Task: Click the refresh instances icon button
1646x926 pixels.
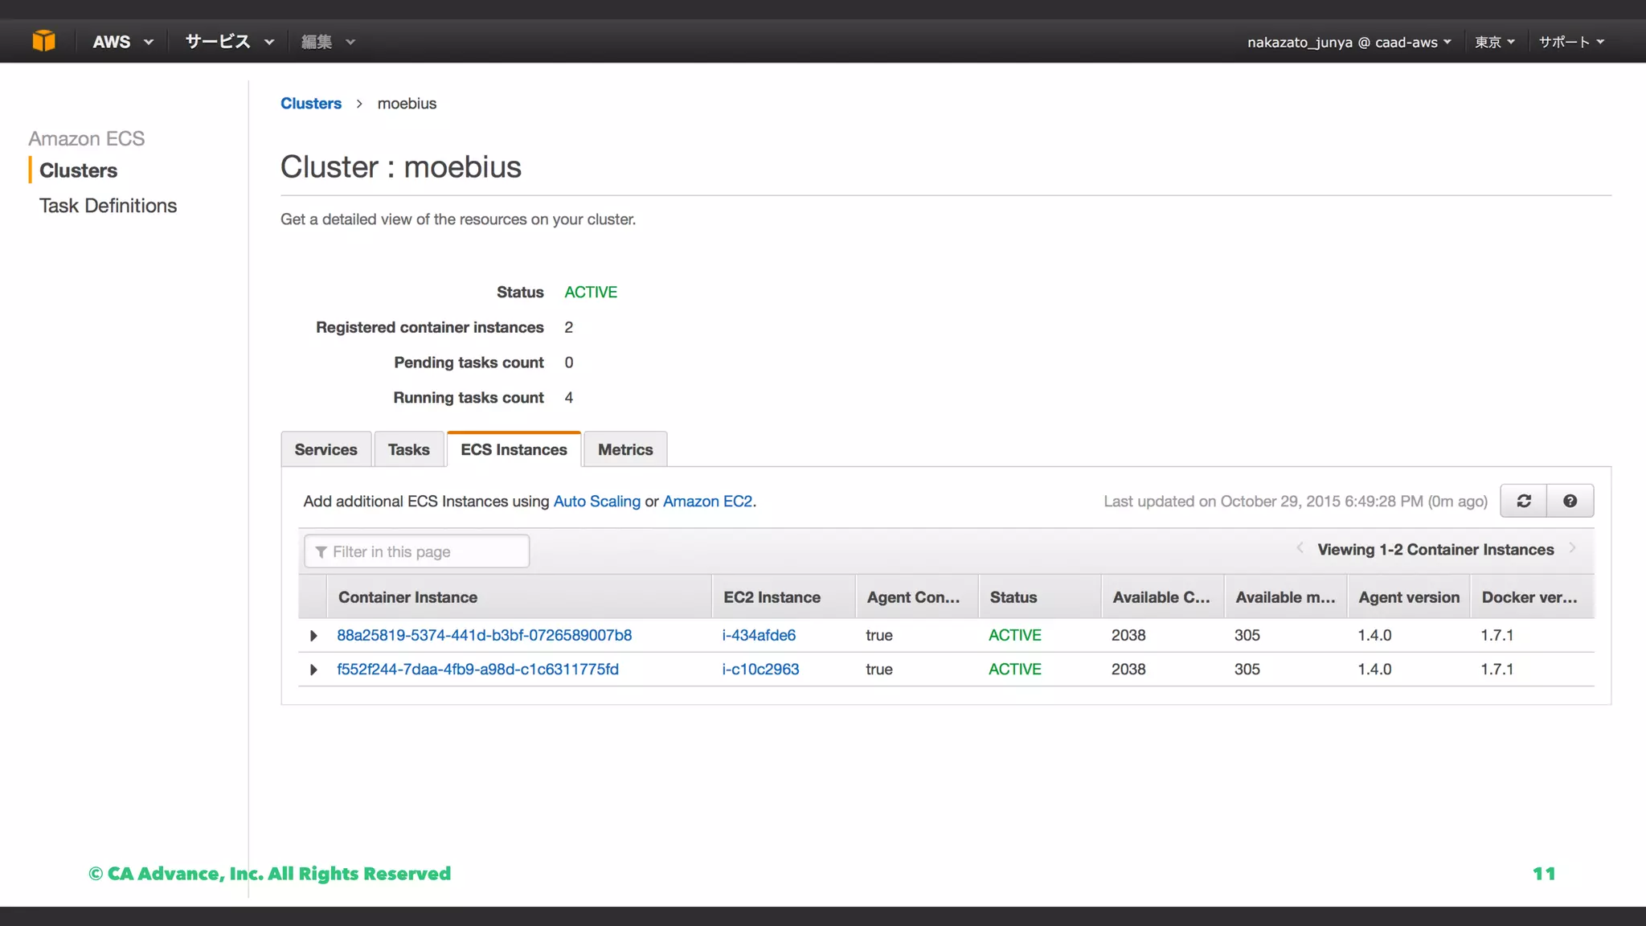Action: point(1523,501)
